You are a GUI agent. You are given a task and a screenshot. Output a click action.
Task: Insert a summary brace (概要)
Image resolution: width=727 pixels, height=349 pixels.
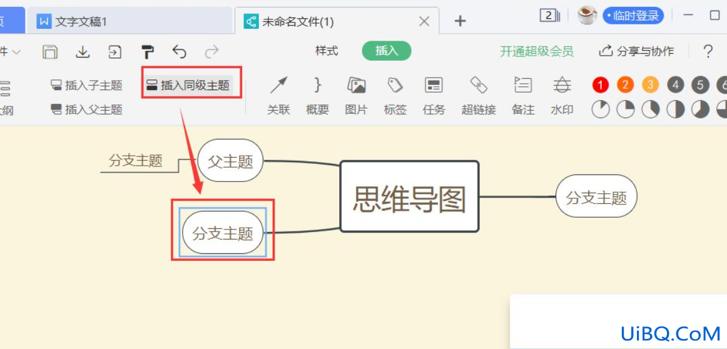(318, 96)
